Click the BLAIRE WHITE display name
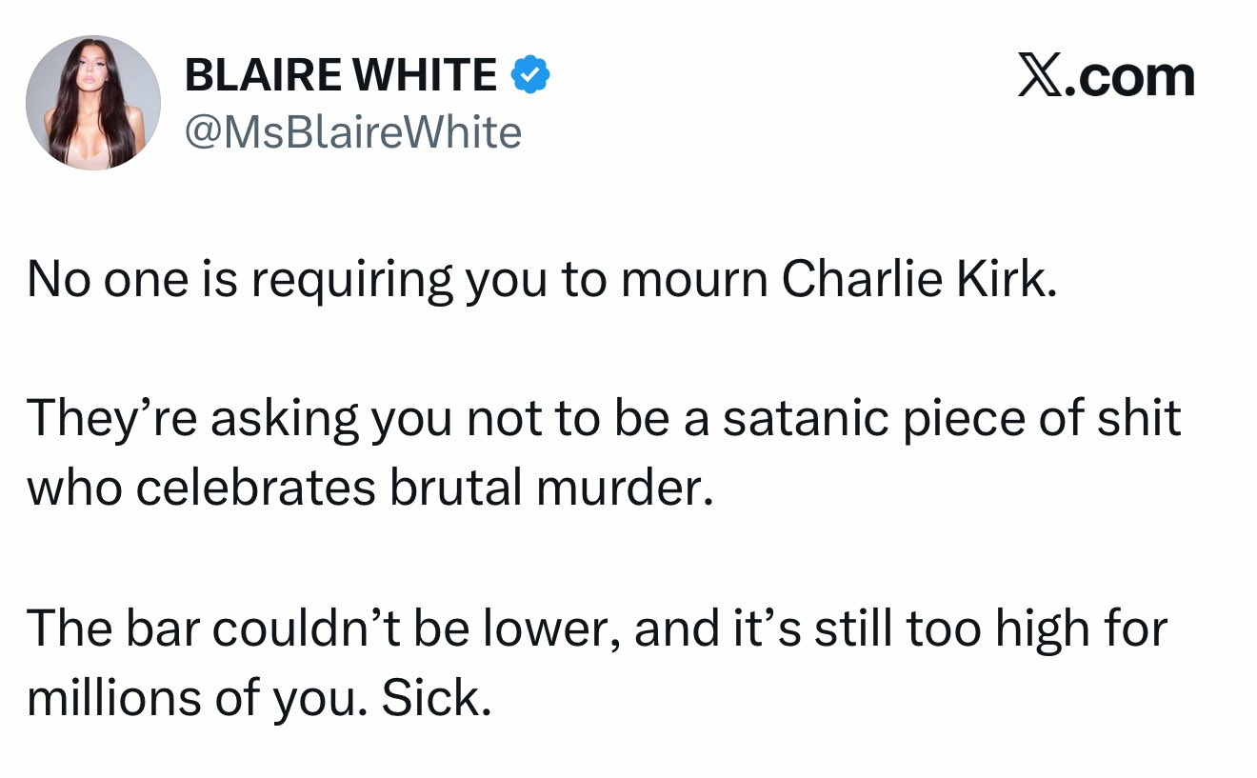 341,76
